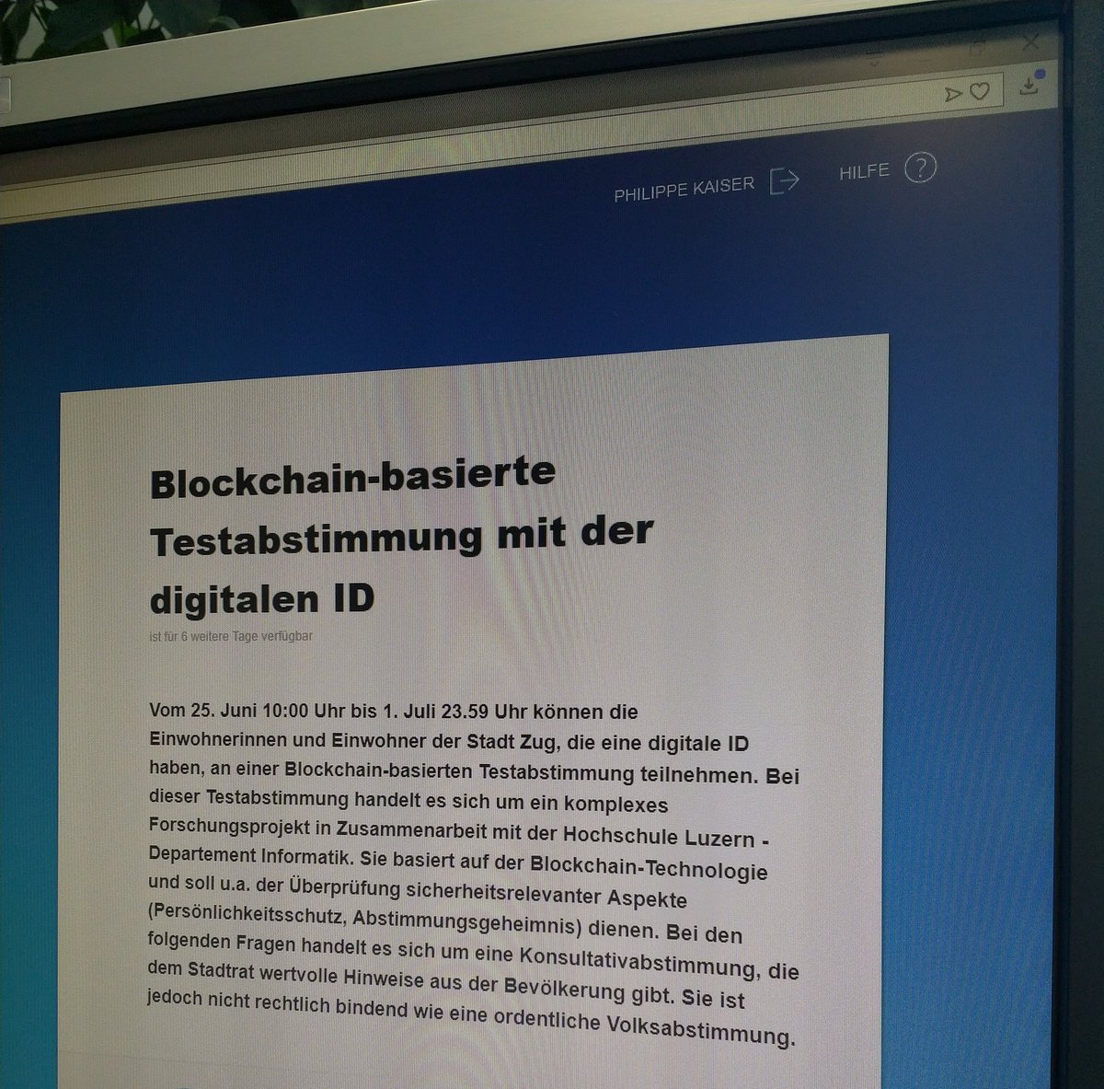Click the HILFE link
This screenshot has width=1104, height=1089.
[864, 172]
